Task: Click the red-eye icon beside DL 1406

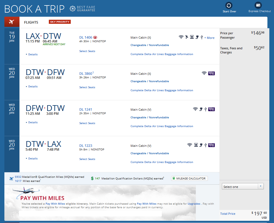Action: (95, 37)
